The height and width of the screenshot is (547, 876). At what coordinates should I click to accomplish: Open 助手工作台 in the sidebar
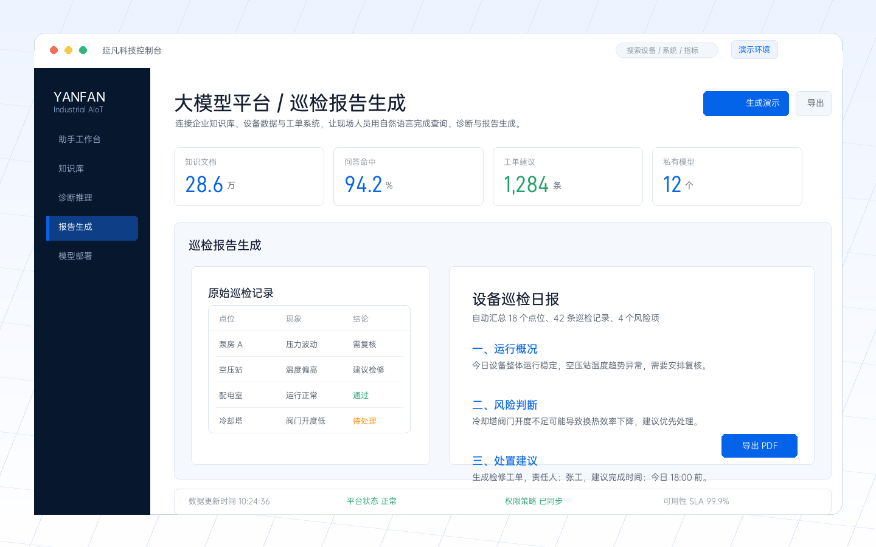[x=92, y=139]
